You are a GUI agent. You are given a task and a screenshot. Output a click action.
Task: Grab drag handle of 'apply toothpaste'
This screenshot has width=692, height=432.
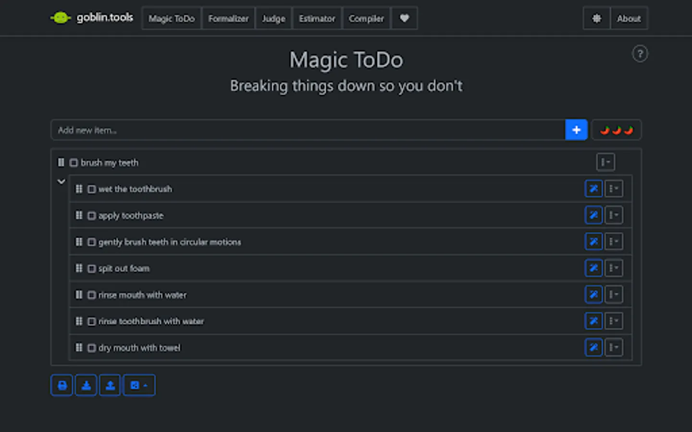[79, 215]
